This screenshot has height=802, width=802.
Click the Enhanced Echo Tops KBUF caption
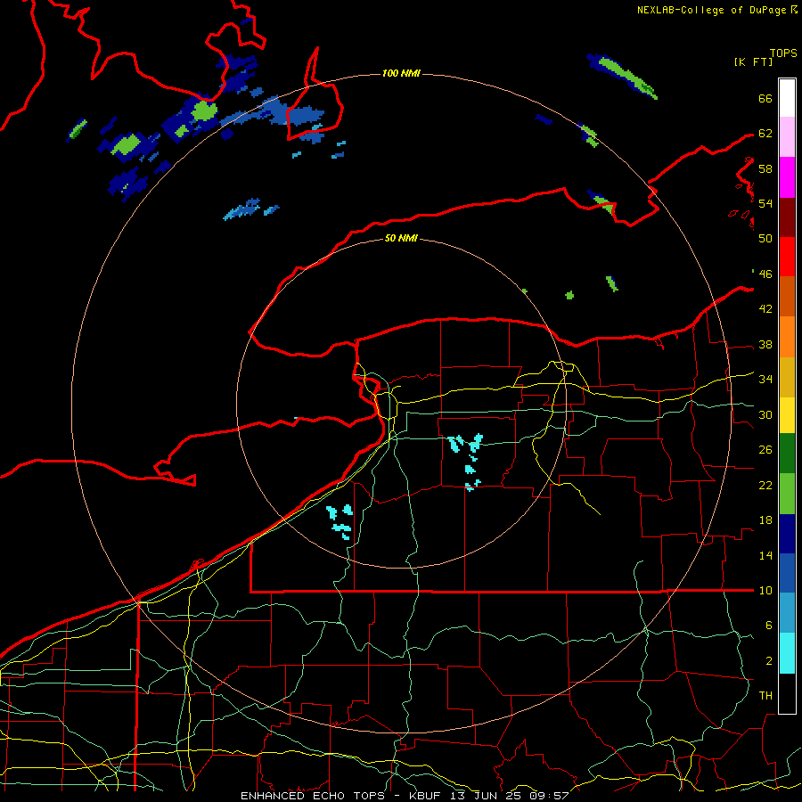[x=405, y=796]
